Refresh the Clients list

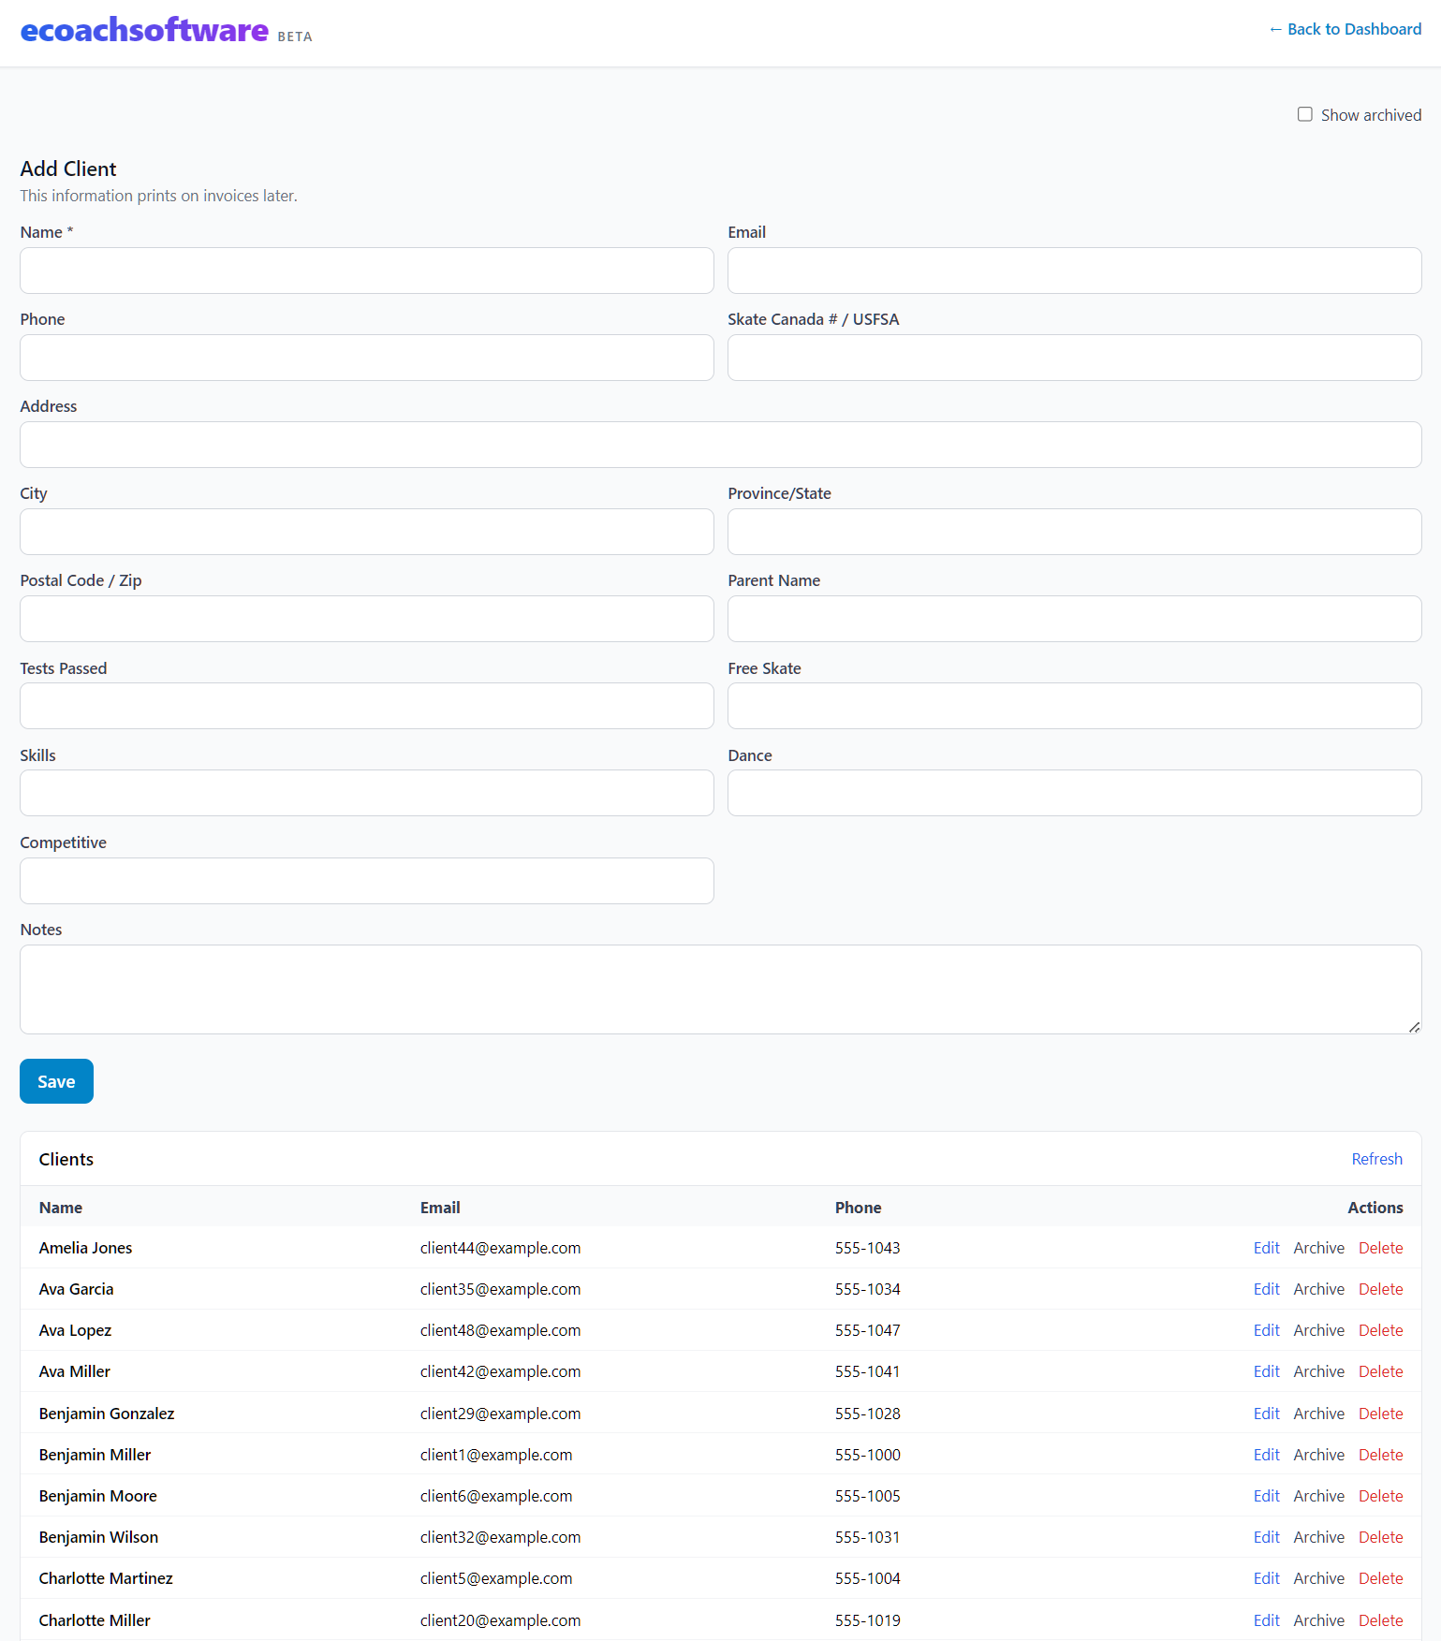click(1376, 1159)
